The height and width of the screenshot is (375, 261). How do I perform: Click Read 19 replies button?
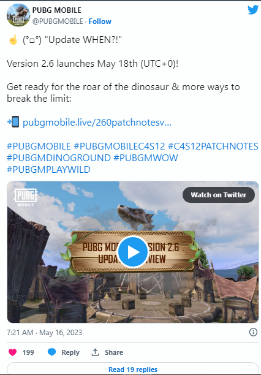point(133,369)
